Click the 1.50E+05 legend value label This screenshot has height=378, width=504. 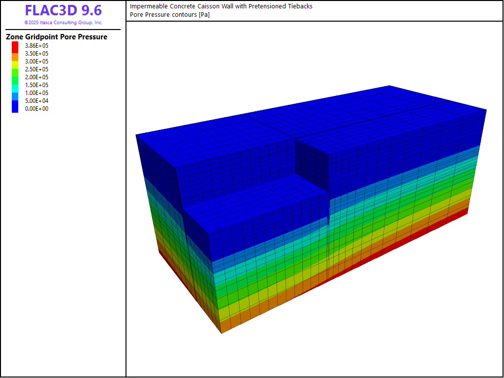click(x=37, y=85)
